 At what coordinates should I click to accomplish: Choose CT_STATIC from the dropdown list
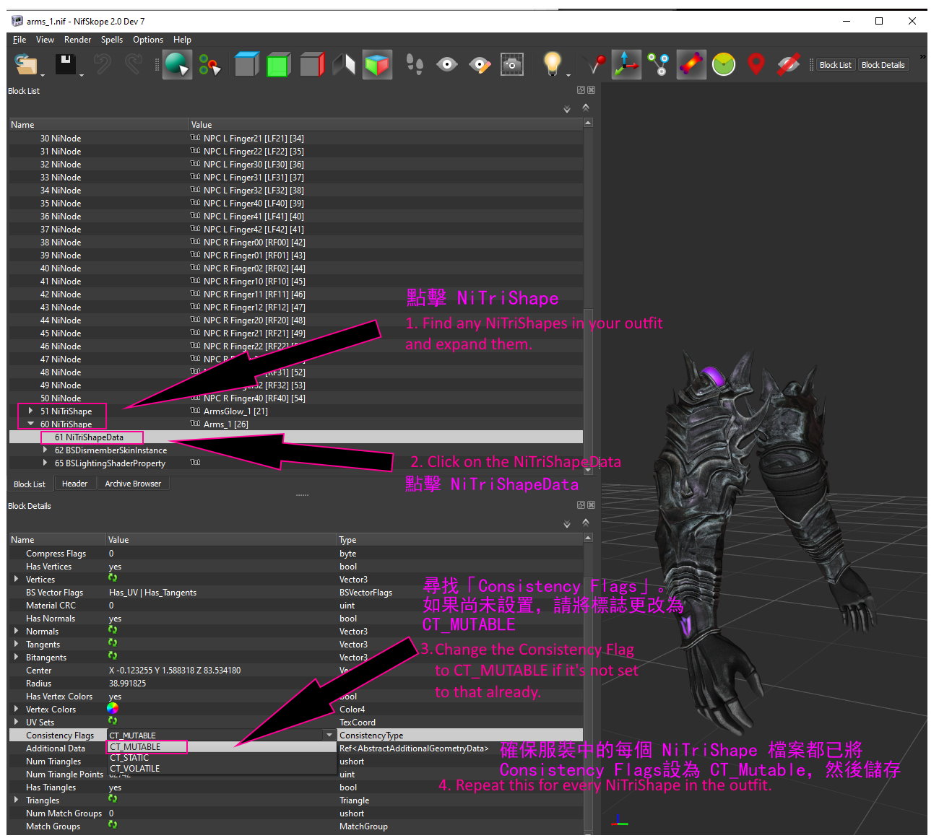221,758
